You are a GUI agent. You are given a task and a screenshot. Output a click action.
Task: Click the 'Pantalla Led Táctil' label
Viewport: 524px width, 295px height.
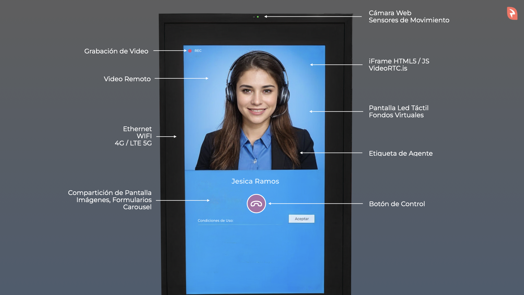(399, 108)
